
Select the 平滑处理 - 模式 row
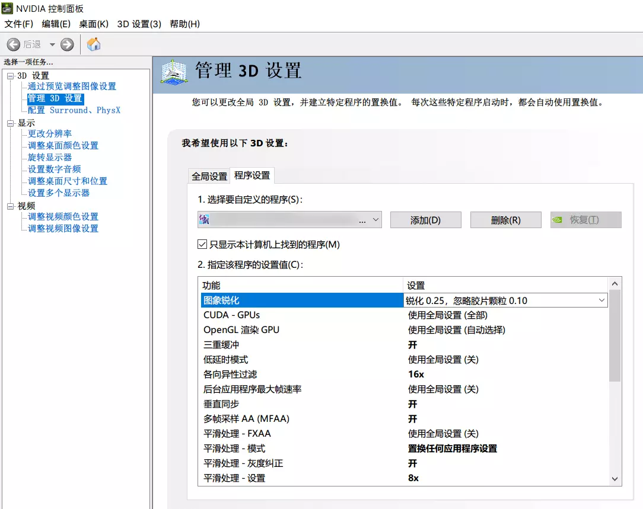404,449
